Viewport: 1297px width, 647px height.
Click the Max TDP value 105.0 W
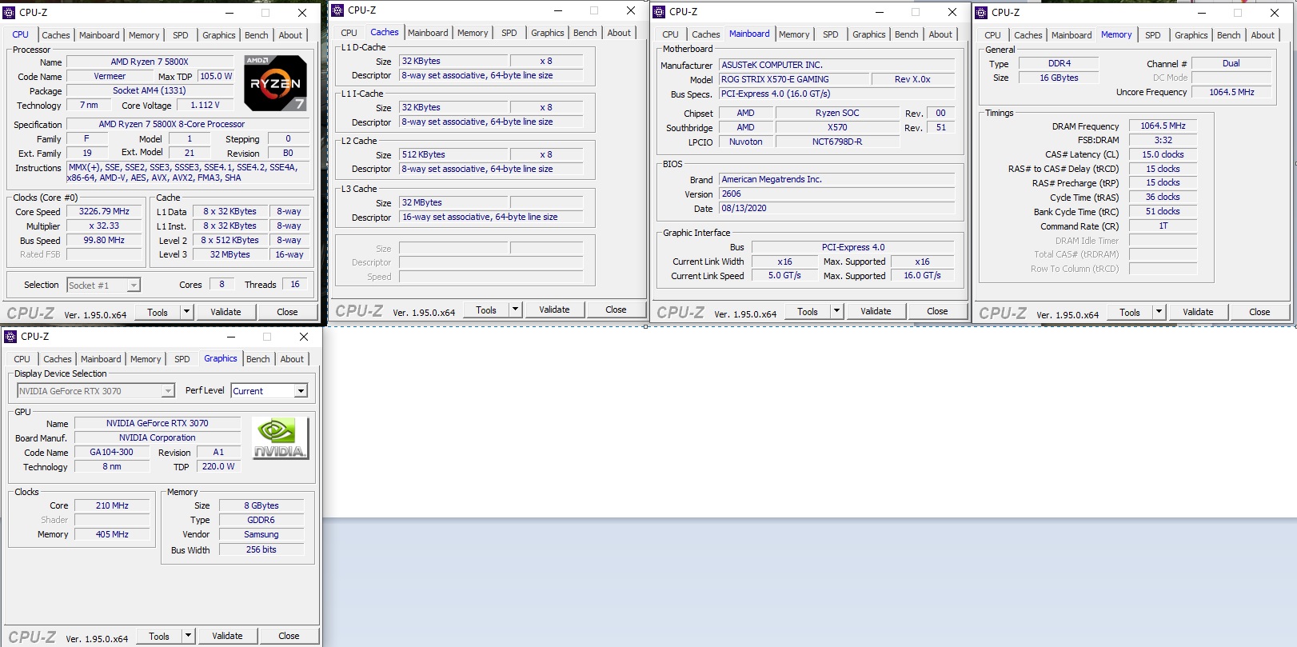[x=216, y=77]
